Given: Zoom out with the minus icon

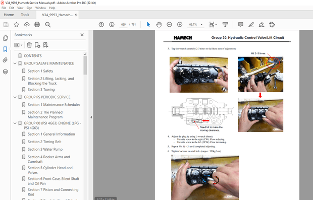Looking at the screenshot, I should [169, 25].
